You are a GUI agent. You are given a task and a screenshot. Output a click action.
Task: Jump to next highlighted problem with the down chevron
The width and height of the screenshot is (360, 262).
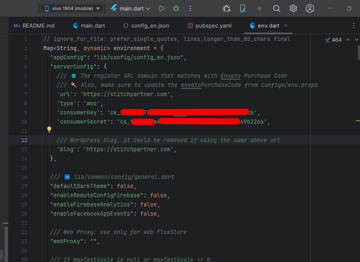pyautogui.click(x=357, y=40)
